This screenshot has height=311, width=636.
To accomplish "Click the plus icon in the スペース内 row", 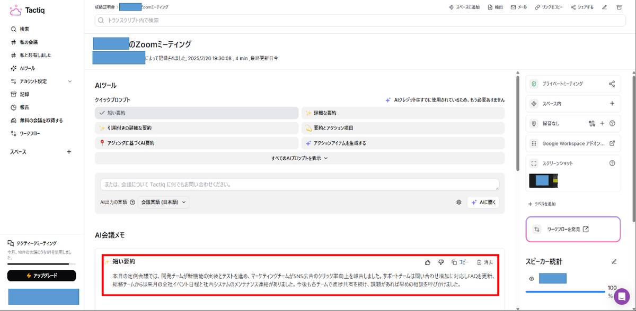I will 612,104.
